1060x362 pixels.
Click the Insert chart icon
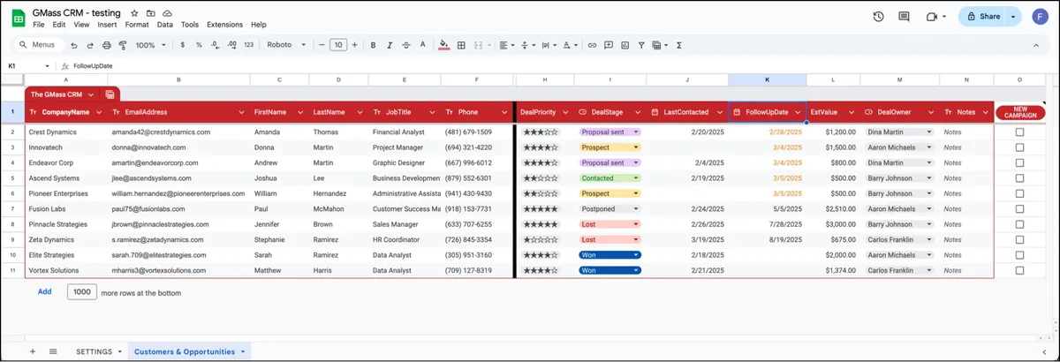click(x=625, y=45)
